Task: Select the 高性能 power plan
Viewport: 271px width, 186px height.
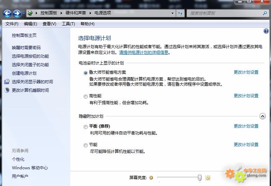Action: pyautogui.click(x=86, y=97)
